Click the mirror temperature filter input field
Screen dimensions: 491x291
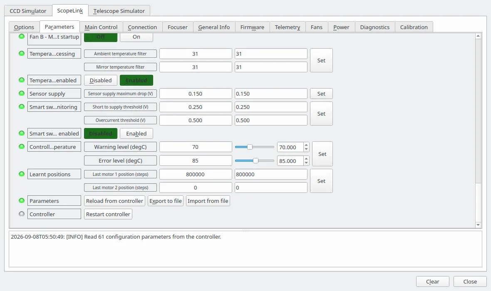(x=271, y=67)
